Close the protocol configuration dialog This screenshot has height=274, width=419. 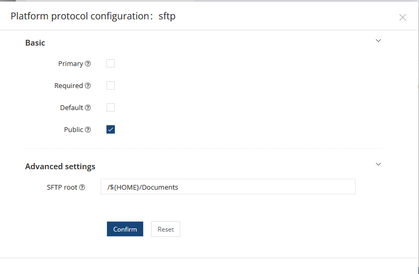[x=402, y=17]
